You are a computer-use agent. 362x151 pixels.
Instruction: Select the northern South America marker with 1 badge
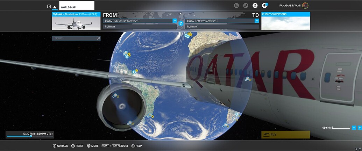click(x=135, y=72)
